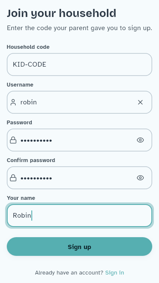The height and width of the screenshot is (283, 159).
Task: Click the Confirm password label
Action: pos(31,160)
